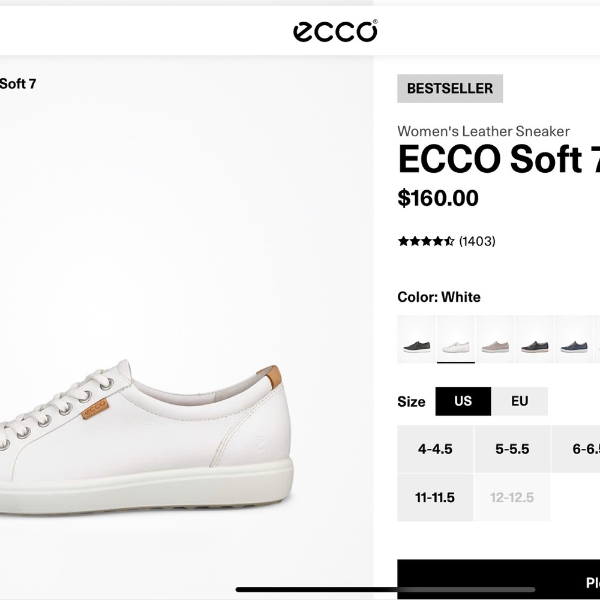This screenshot has width=600, height=600.
Task: Select the black sneaker color thumbnail
Action: click(x=415, y=339)
